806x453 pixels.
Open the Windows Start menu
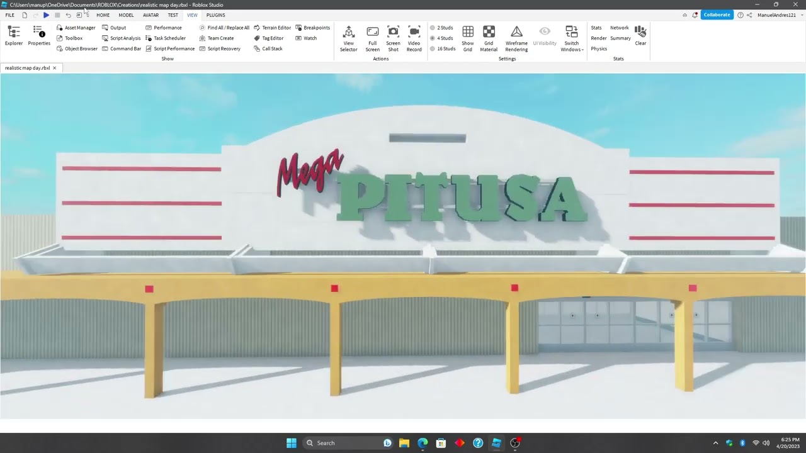tap(291, 443)
